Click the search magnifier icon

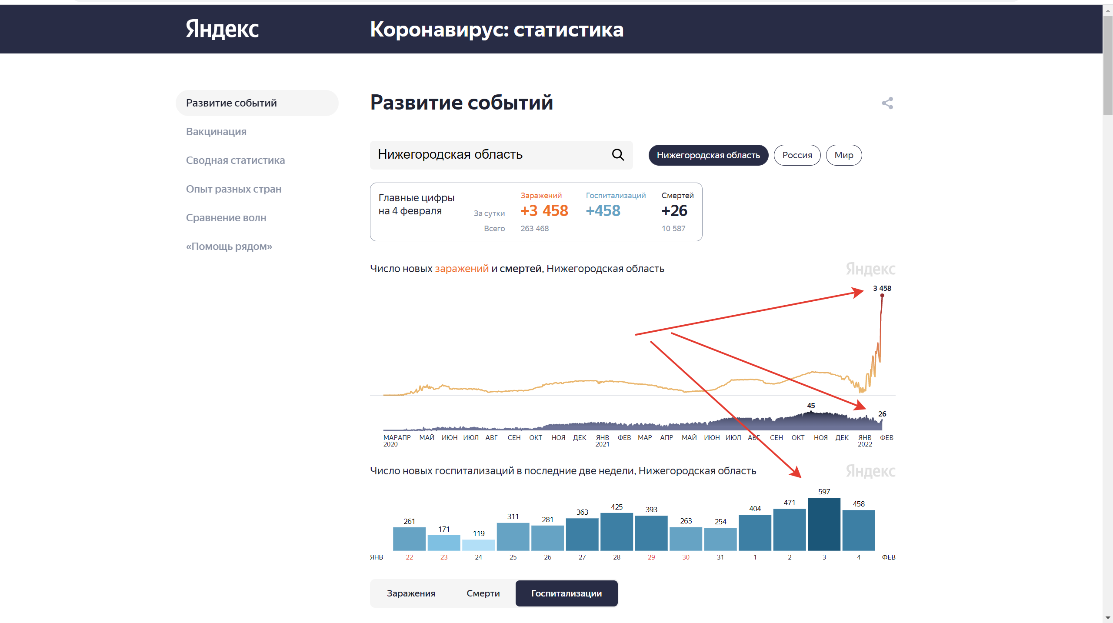(618, 154)
